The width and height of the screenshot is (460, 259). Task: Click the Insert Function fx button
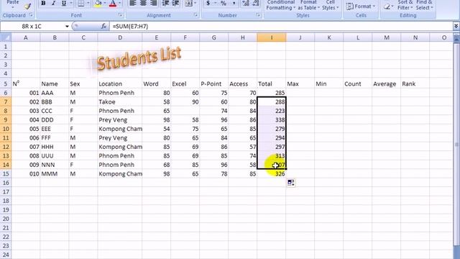103,27
